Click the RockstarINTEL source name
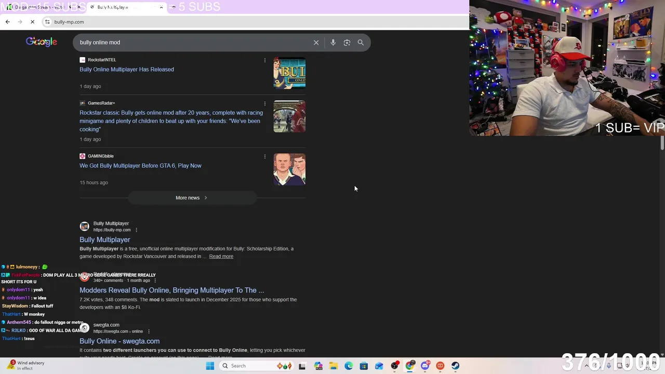 [102, 60]
